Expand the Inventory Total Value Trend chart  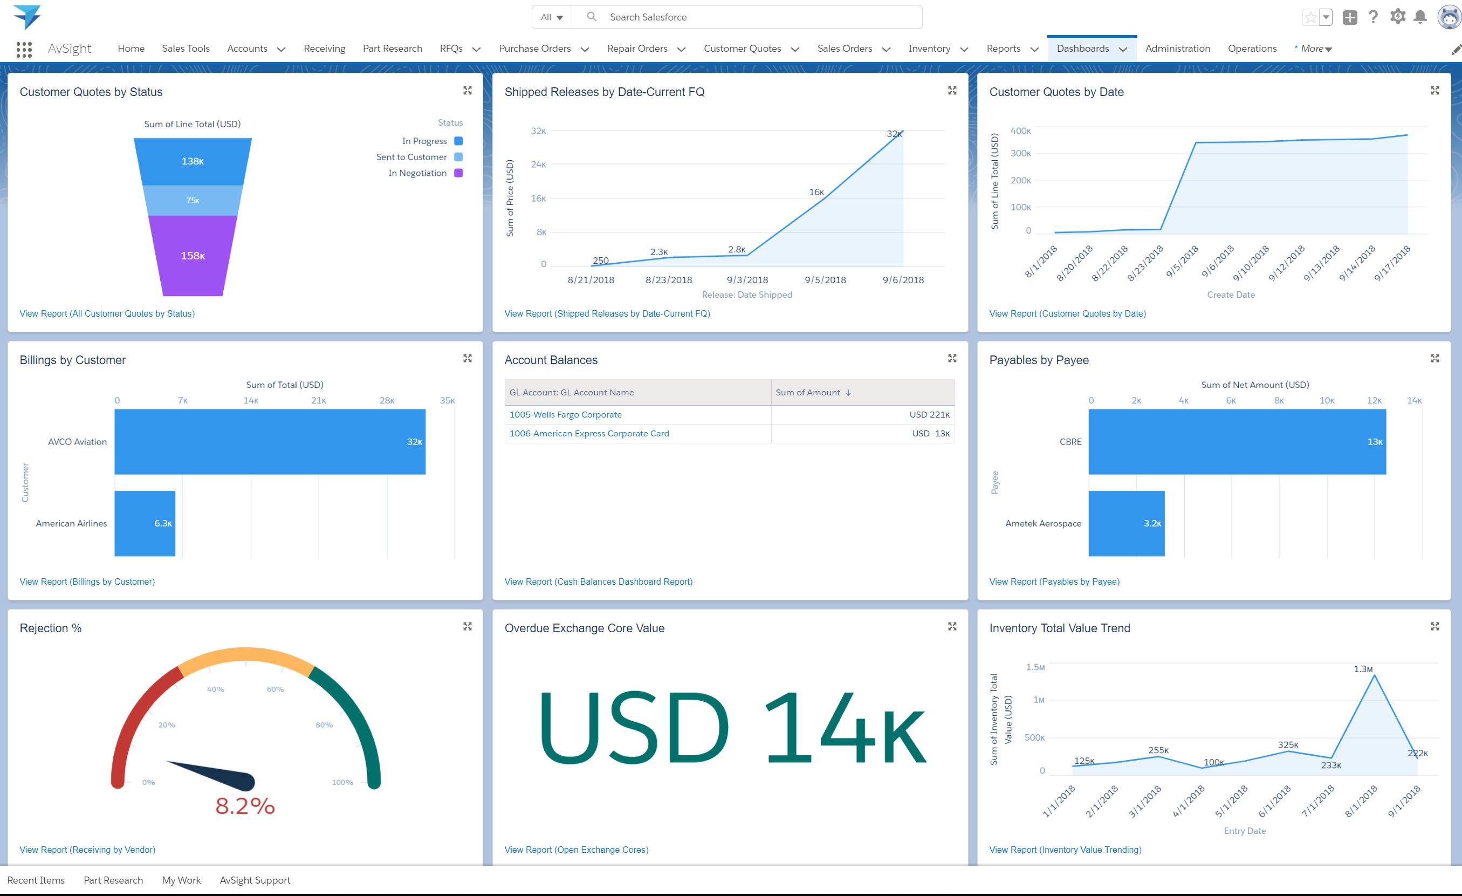(1434, 627)
